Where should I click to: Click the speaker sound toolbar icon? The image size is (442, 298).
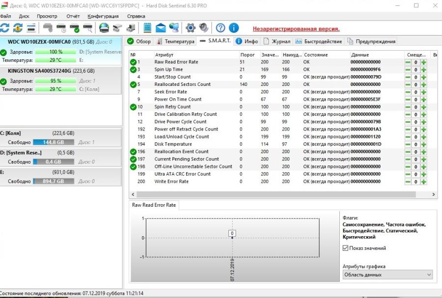203,28
